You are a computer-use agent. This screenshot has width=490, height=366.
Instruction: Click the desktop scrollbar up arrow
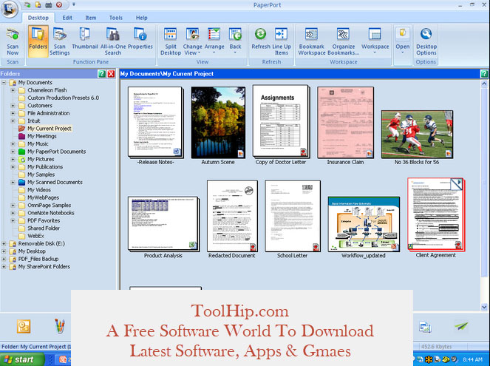pos(484,84)
